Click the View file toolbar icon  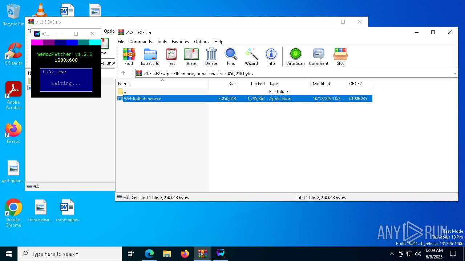point(191,57)
